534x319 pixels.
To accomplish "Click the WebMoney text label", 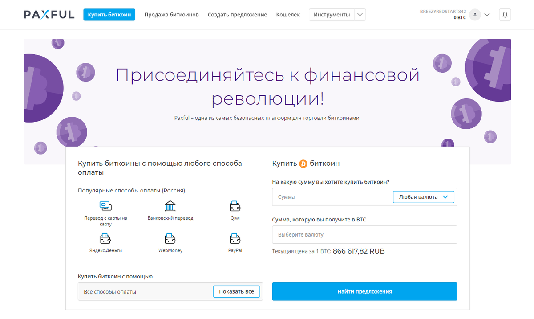I will click(170, 250).
